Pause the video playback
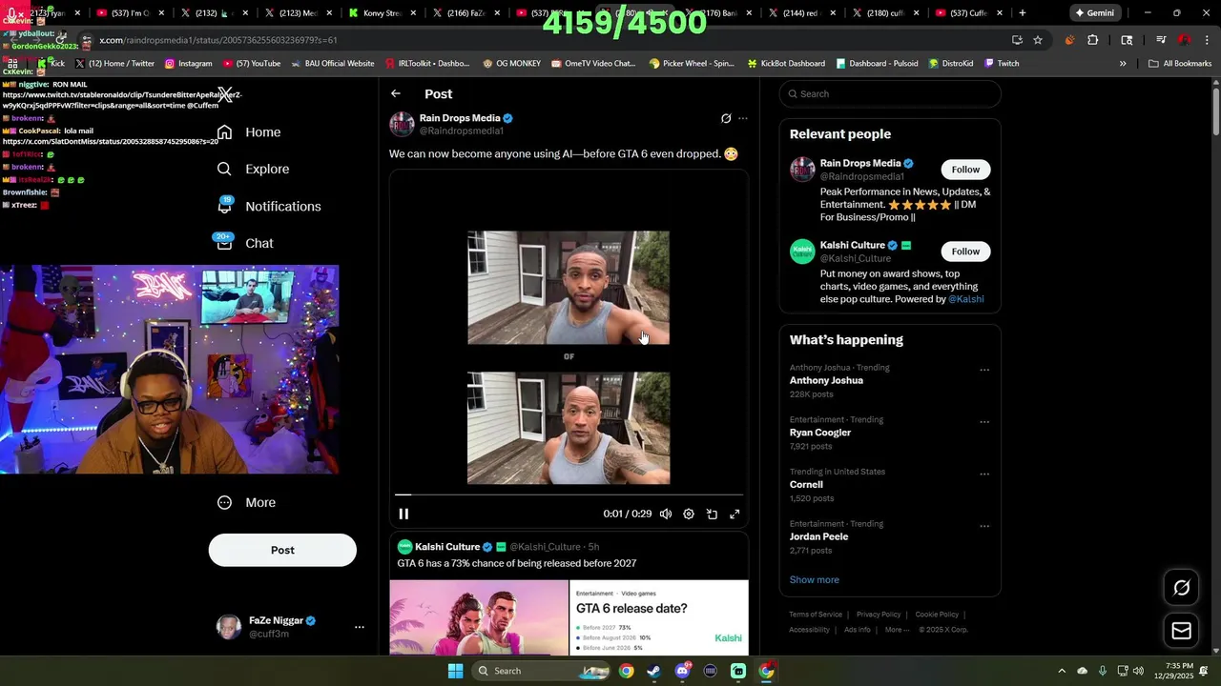The width and height of the screenshot is (1221, 686). pos(404,514)
